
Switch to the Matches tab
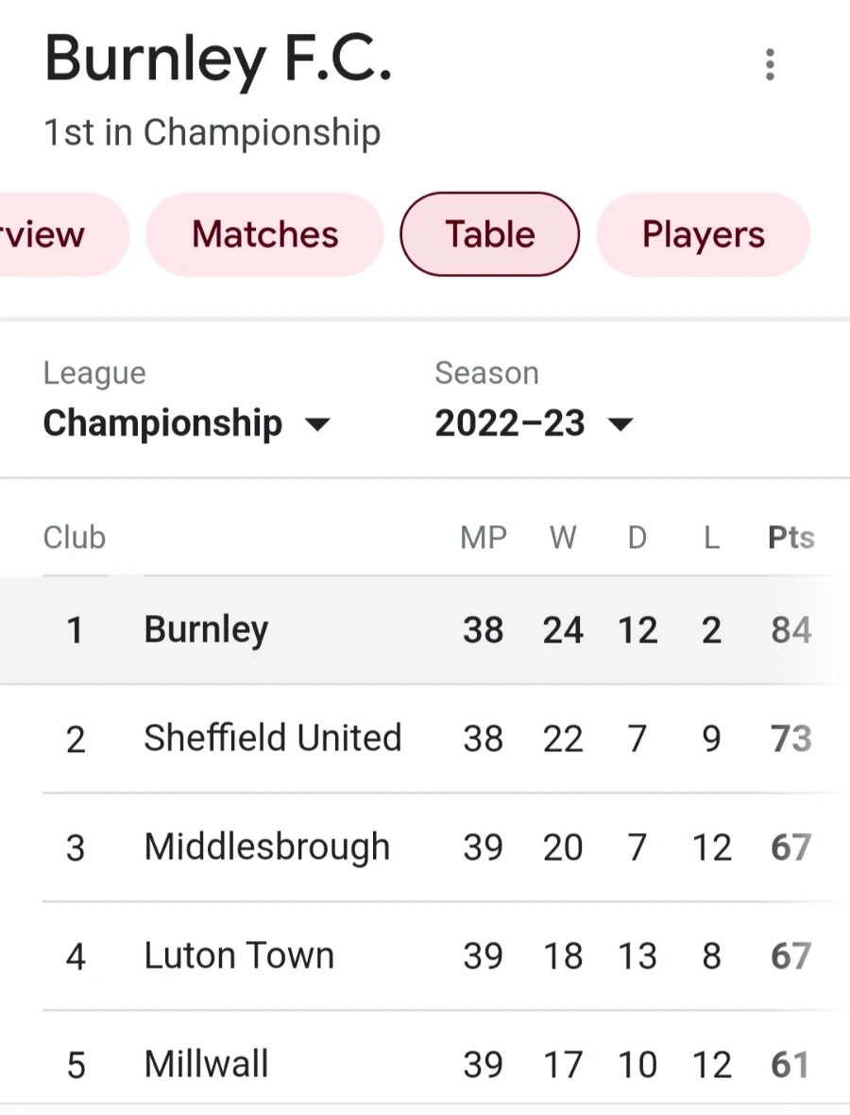coord(264,234)
